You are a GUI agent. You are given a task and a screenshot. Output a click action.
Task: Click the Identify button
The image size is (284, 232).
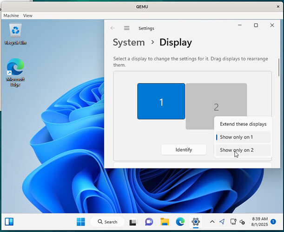tap(184, 150)
